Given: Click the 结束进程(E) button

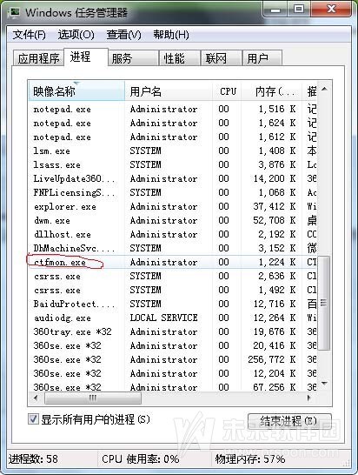Looking at the screenshot, I should point(289,421).
